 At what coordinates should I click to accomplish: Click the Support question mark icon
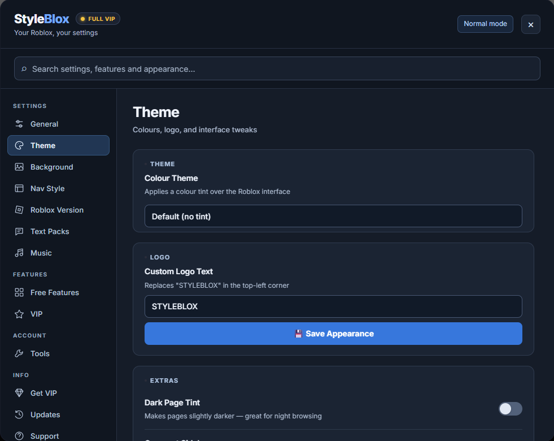(x=19, y=436)
